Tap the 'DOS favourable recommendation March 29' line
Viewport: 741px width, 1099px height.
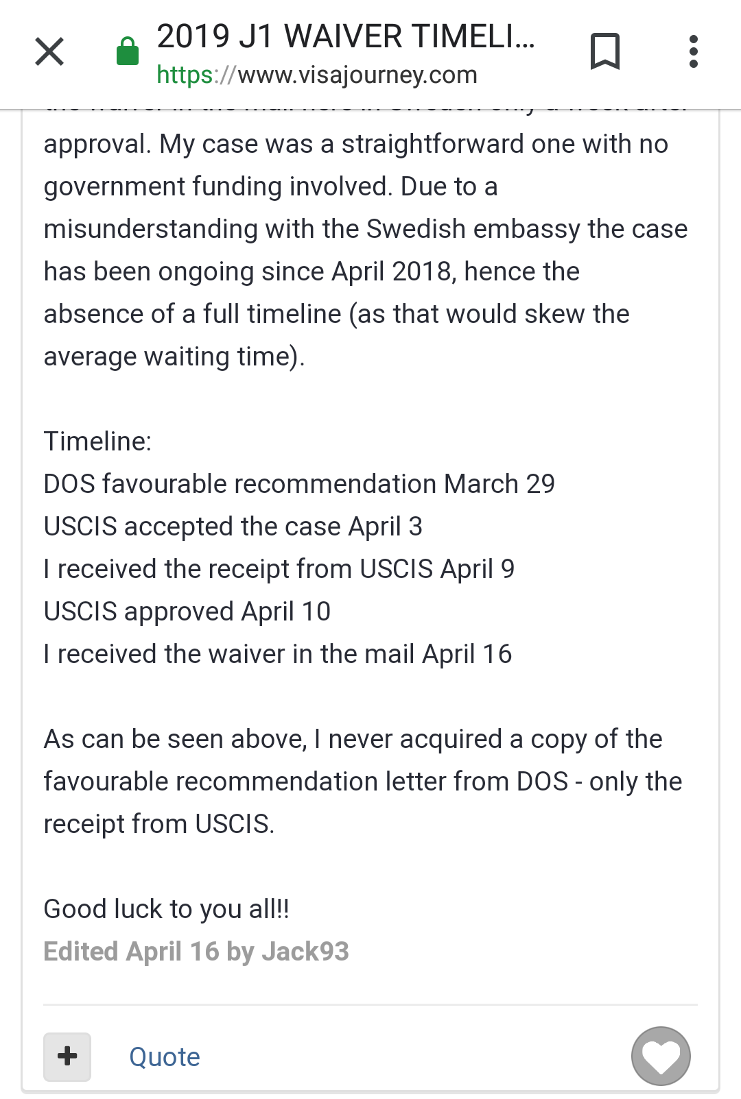(299, 484)
